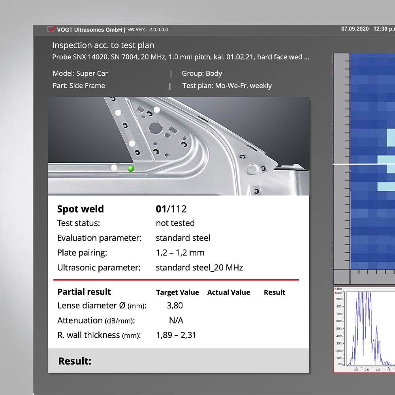Click the date 07.09.2020 in title bar
The height and width of the screenshot is (395, 395).
click(355, 29)
